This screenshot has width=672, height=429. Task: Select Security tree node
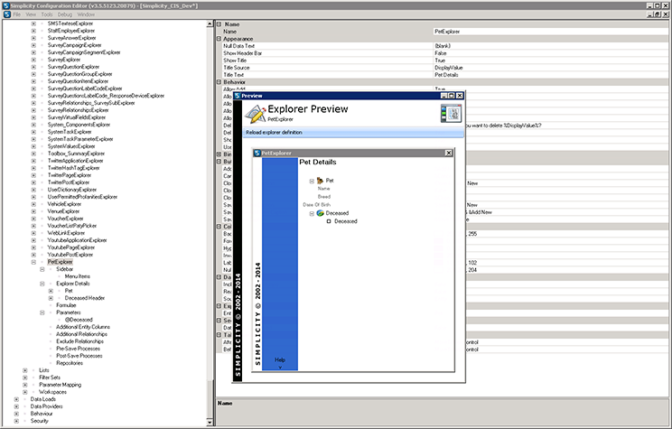pos(40,421)
